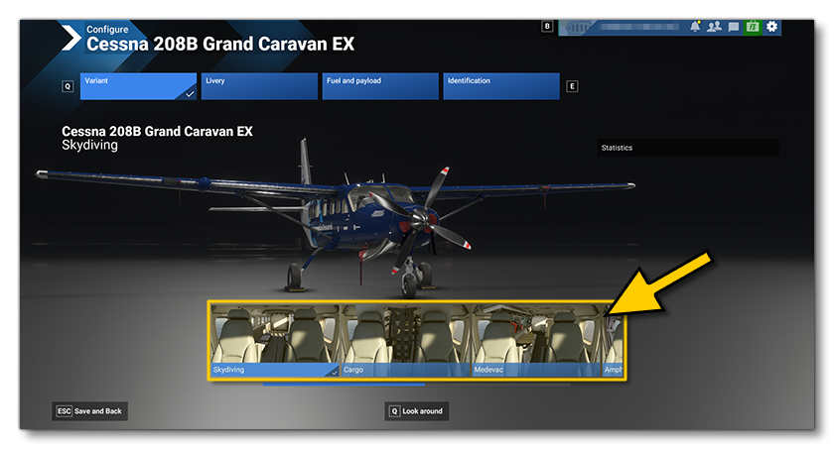
Task: Open the friends and groups icon
Action: click(x=714, y=27)
